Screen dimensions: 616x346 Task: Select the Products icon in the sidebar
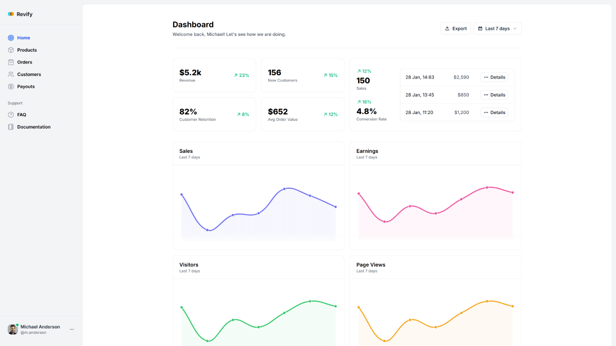coord(10,50)
